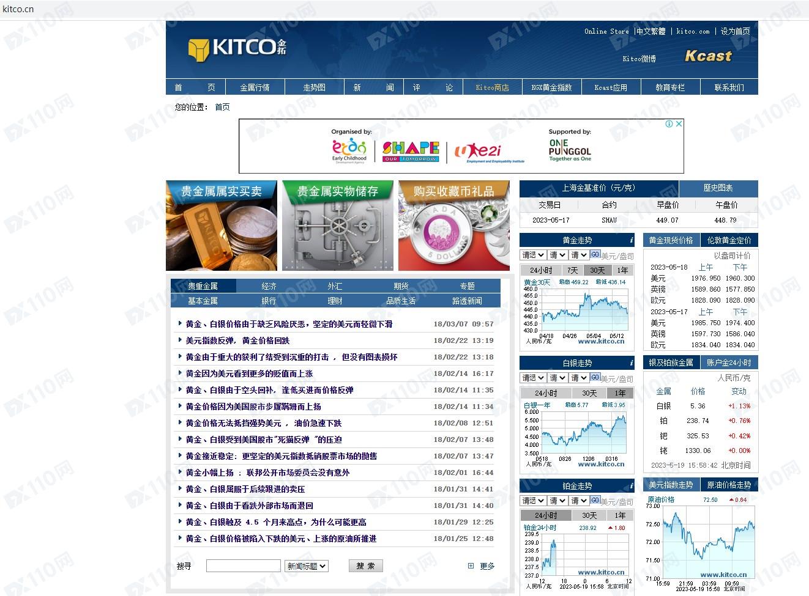Set platinum chart to 1年 range
809x596 pixels.
point(620,515)
